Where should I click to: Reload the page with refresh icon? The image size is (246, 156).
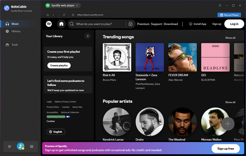tap(64, 15)
